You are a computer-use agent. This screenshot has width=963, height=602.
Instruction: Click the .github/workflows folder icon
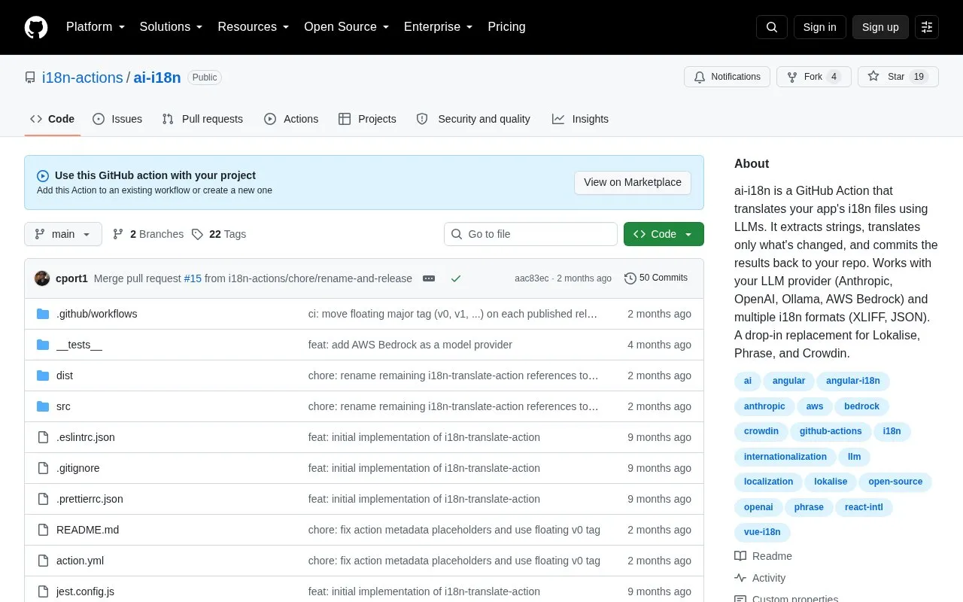click(x=43, y=314)
